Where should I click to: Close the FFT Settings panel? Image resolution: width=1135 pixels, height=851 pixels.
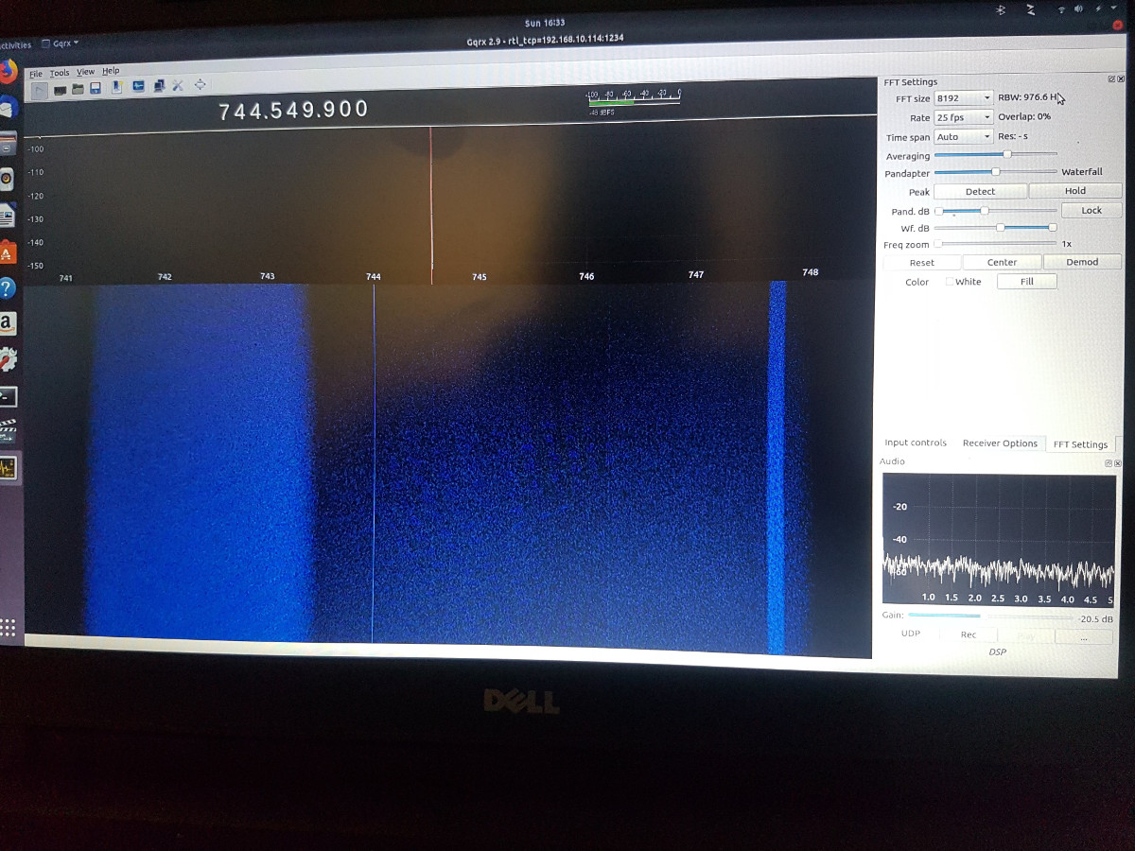click(x=1121, y=79)
